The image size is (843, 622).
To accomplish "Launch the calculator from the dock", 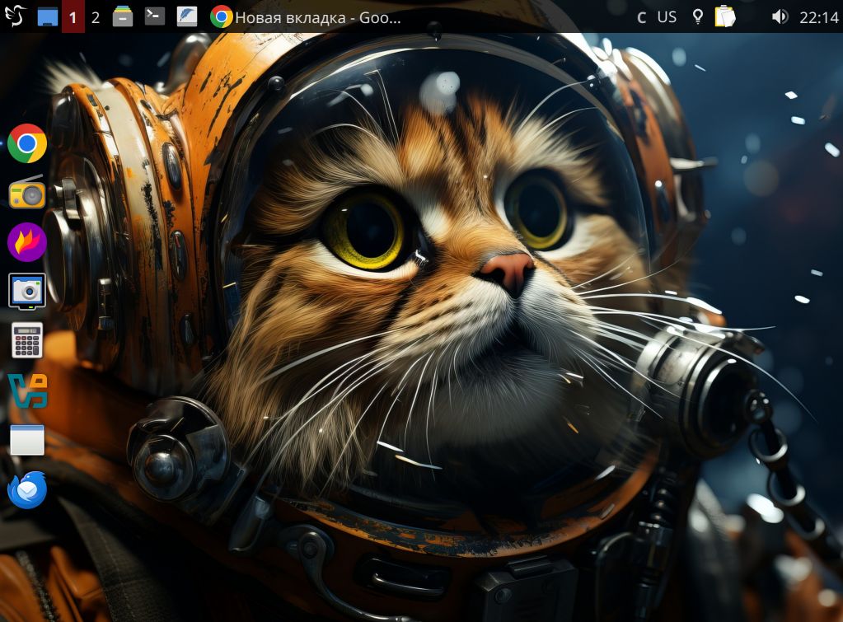I will pyautogui.click(x=27, y=339).
